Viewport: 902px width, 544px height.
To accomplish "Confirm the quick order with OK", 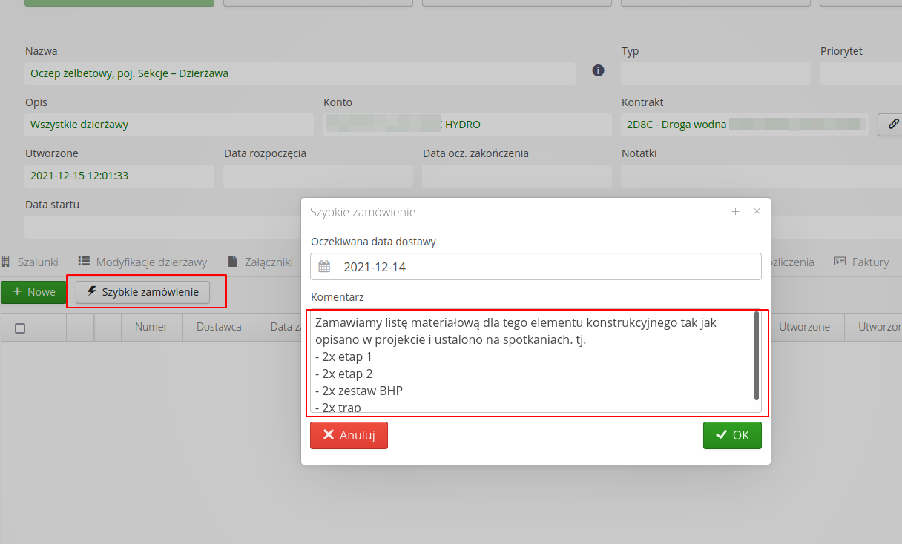I will point(732,435).
